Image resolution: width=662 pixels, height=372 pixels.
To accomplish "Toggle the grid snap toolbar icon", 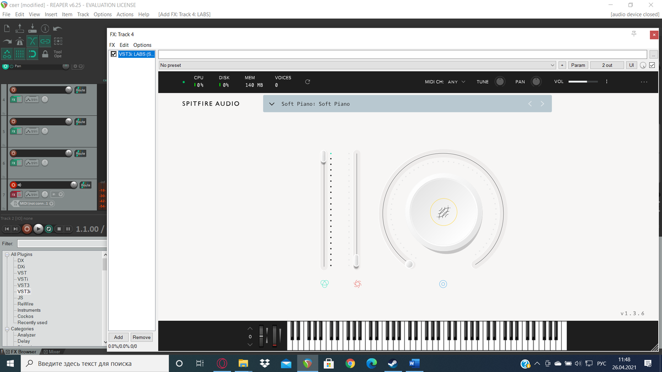I will 20,55.
